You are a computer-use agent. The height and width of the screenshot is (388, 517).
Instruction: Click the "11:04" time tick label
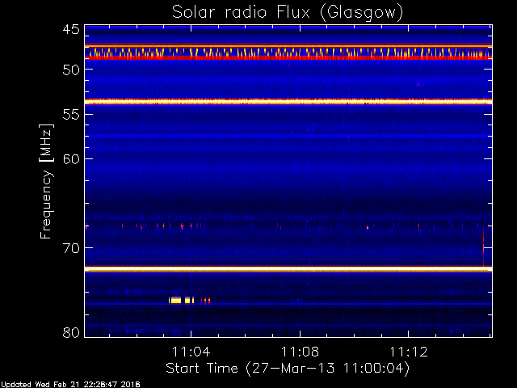click(191, 352)
